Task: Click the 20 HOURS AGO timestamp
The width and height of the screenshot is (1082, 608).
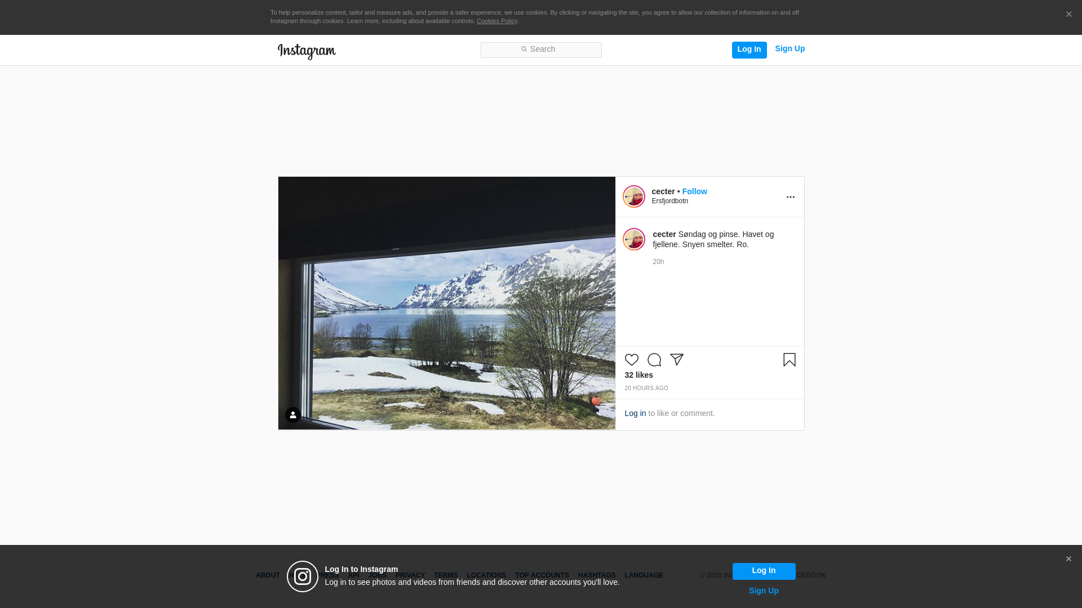Action: [646, 388]
